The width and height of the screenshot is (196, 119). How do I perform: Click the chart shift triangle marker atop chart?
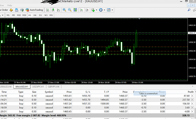tap(139, 19)
